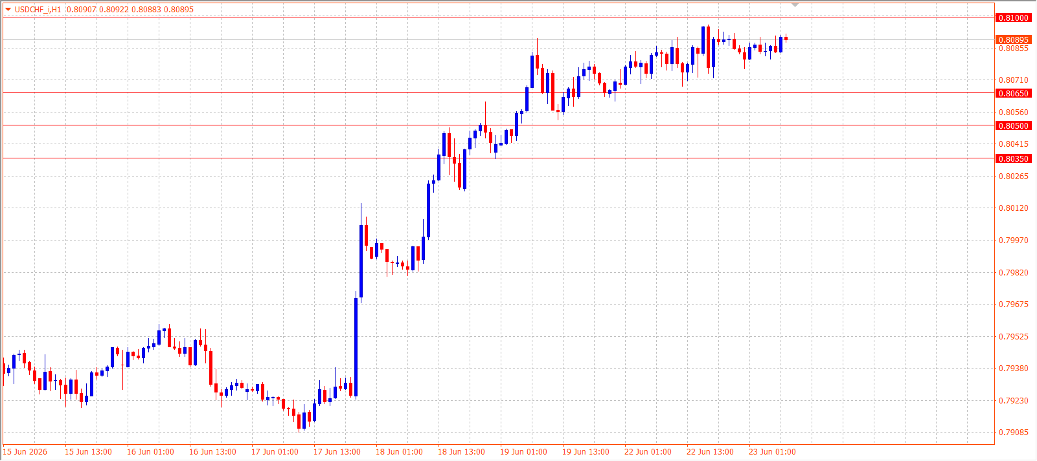Click 0.79085 on the price scale

[x=1014, y=432]
